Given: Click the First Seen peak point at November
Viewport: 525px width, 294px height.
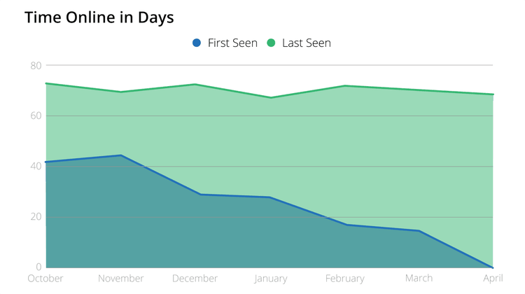Looking at the screenshot, I should click(120, 155).
